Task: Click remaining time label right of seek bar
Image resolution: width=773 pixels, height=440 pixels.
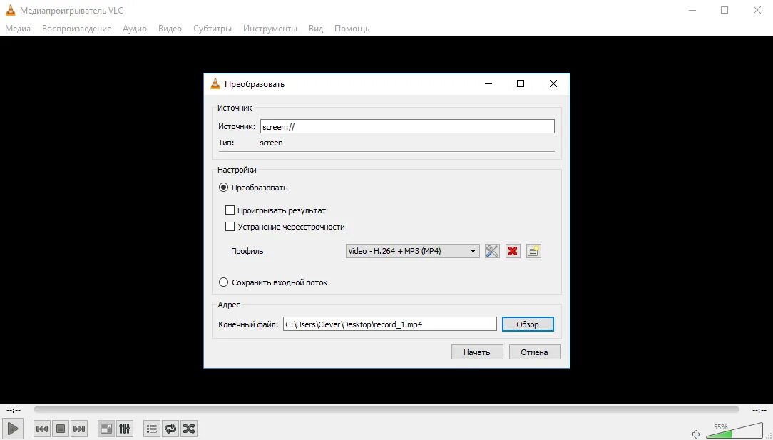Action: click(x=759, y=410)
